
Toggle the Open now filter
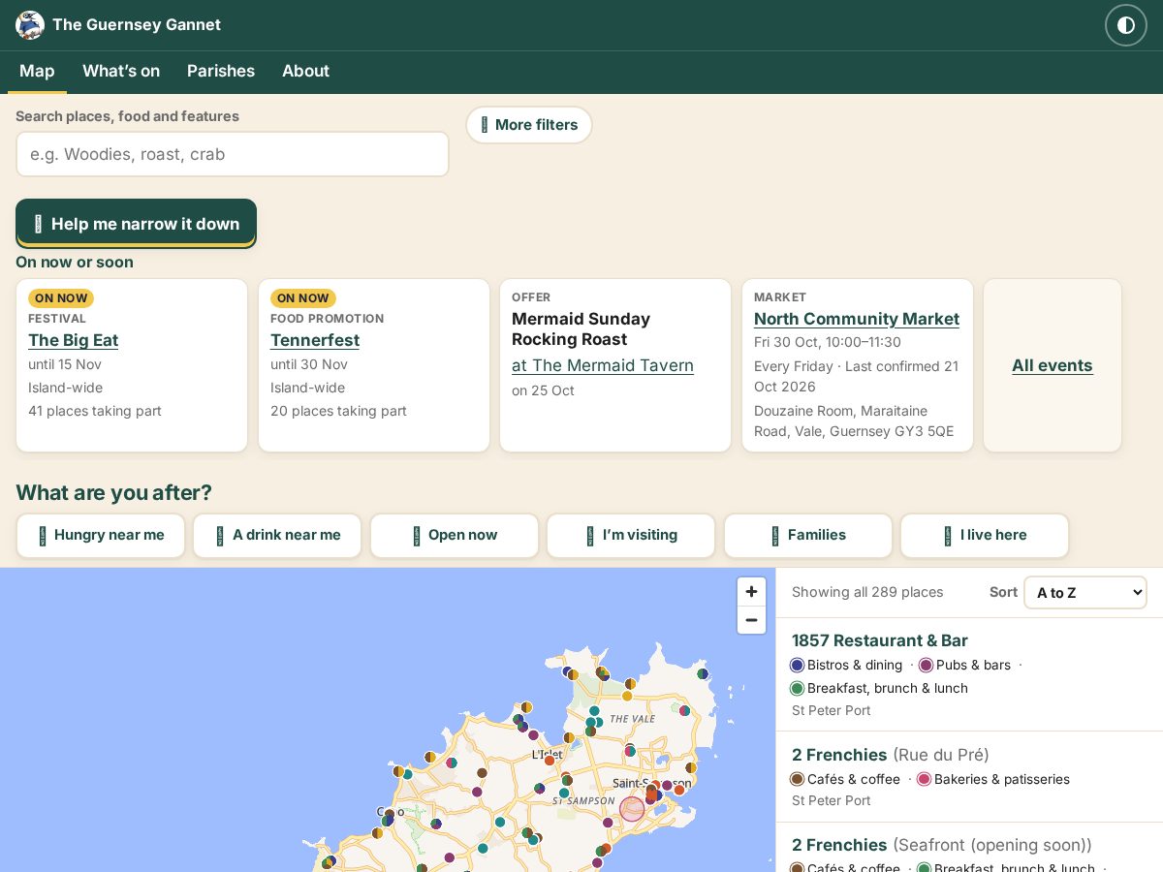click(455, 536)
